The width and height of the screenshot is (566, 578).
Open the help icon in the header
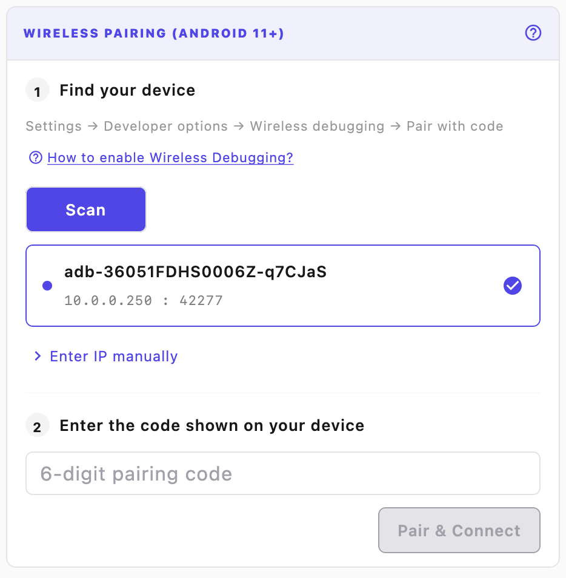click(533, 33)
